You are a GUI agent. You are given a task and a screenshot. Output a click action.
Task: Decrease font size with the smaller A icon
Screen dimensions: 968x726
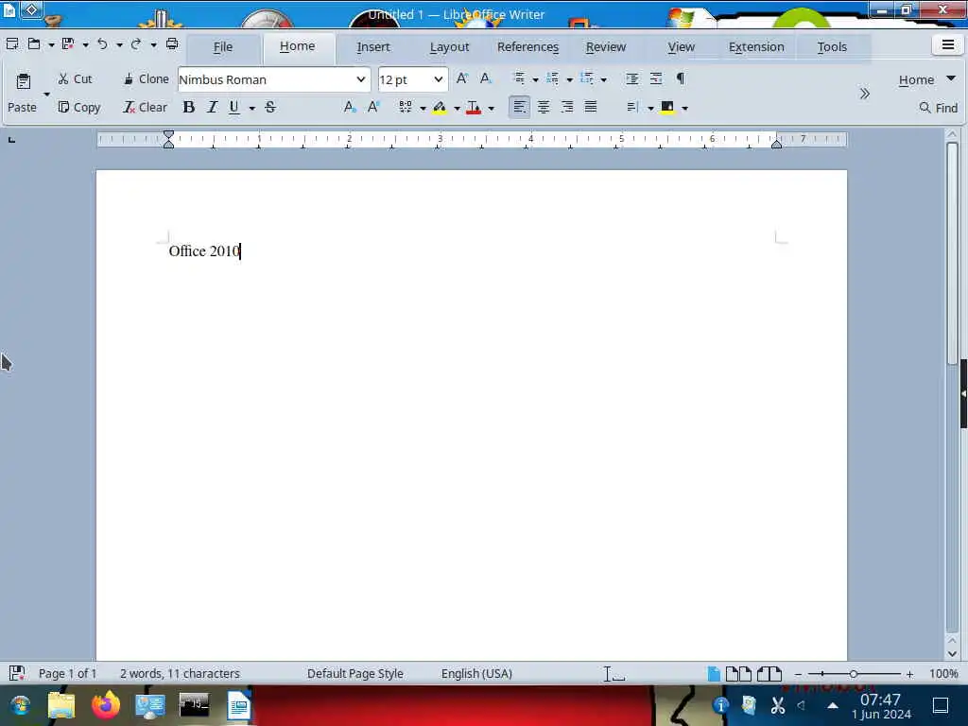486,78
